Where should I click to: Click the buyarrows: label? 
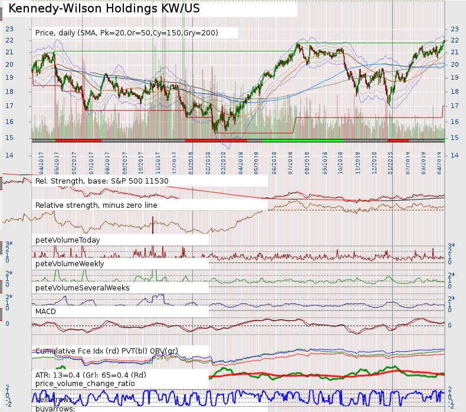point(55,409)
